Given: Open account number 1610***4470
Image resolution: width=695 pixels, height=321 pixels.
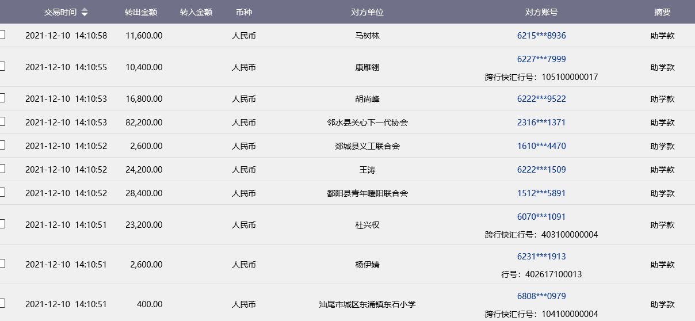Looking at the screenshot, I should [541, 146].
